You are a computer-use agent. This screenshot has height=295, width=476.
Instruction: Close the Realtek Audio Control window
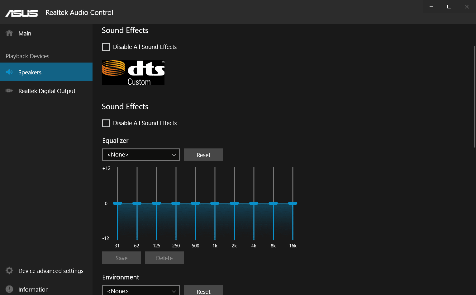[467, 7]
